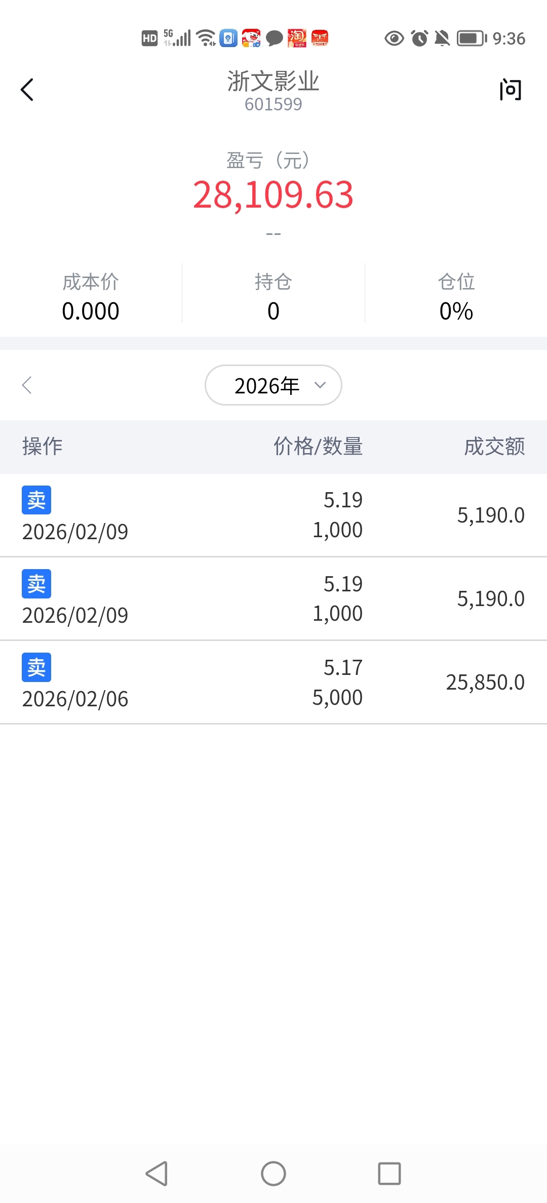Tap the Android back navigation triangle
The image size is (547, 1203).
[157, 1173]
